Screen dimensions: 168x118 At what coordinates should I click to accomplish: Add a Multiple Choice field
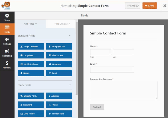click(31, 64)
